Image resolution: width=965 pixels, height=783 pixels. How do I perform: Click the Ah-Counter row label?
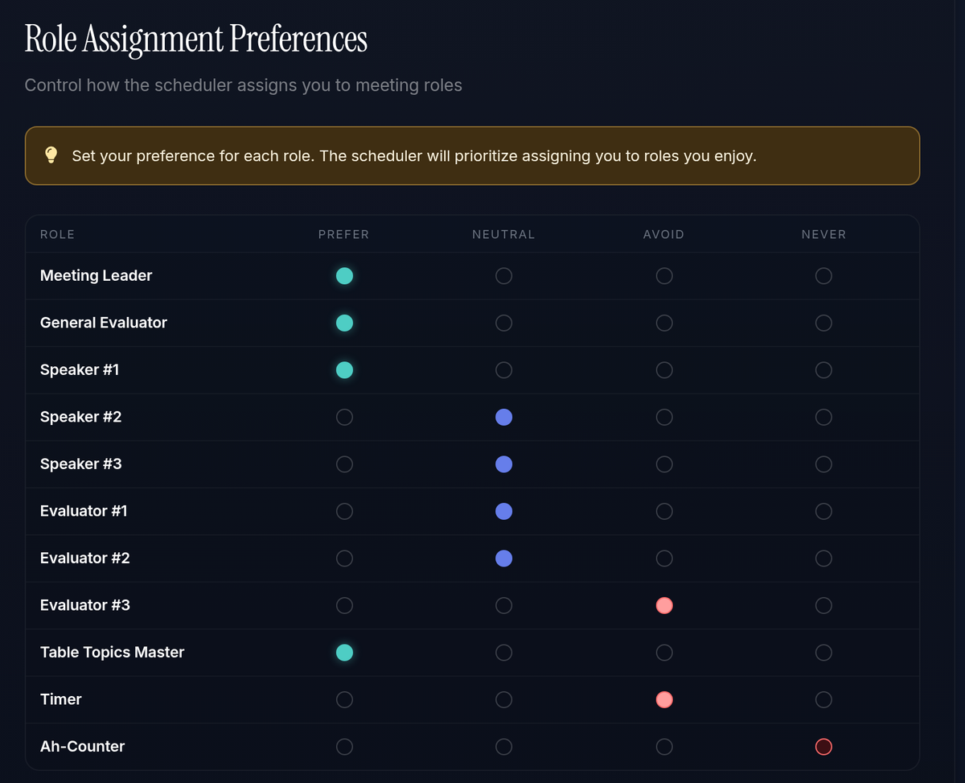pyautogui.click(x=83, y=746)
